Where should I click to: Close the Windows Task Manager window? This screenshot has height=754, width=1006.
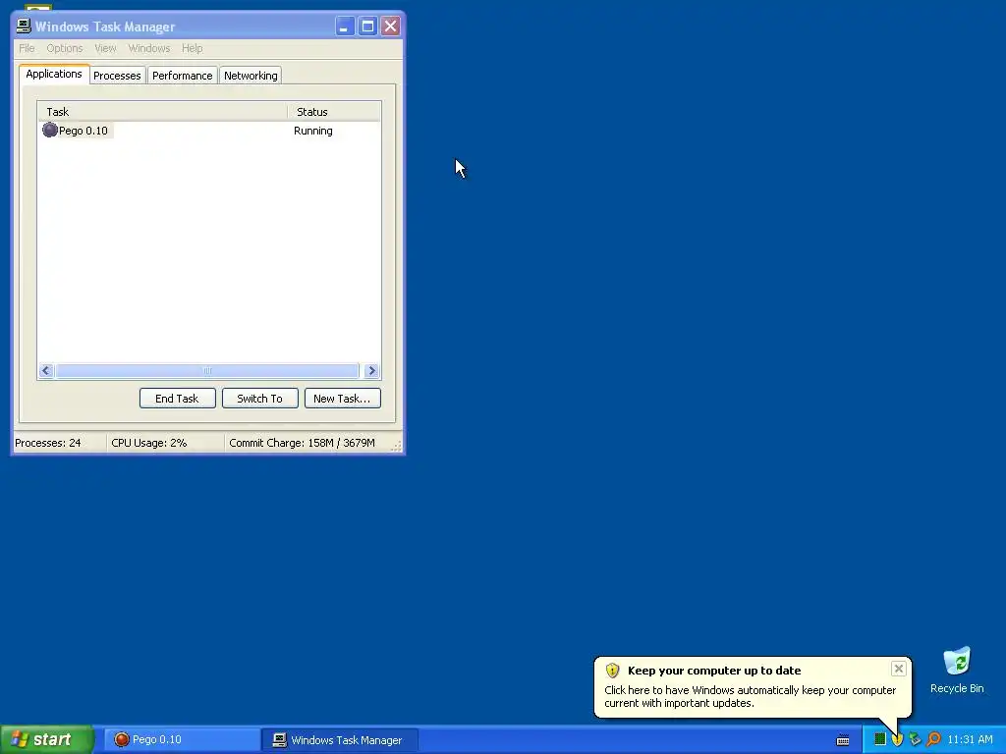pyautogui.click(x=390, y=27)
